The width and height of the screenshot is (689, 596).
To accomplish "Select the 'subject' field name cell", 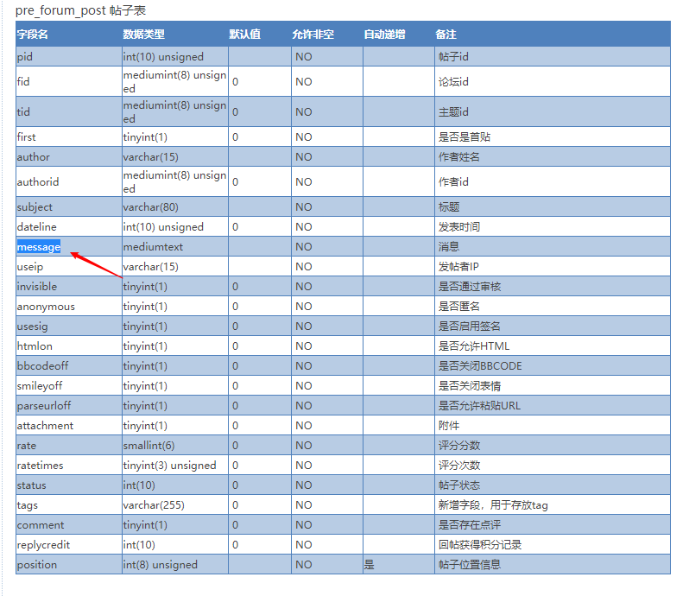I will pyautogui.click(x=69, y=206).
